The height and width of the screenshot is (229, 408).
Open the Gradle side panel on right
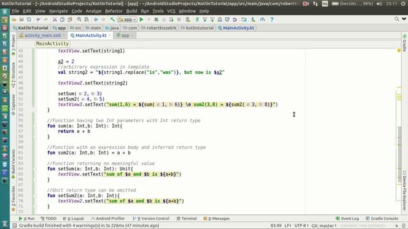point(404,43)
